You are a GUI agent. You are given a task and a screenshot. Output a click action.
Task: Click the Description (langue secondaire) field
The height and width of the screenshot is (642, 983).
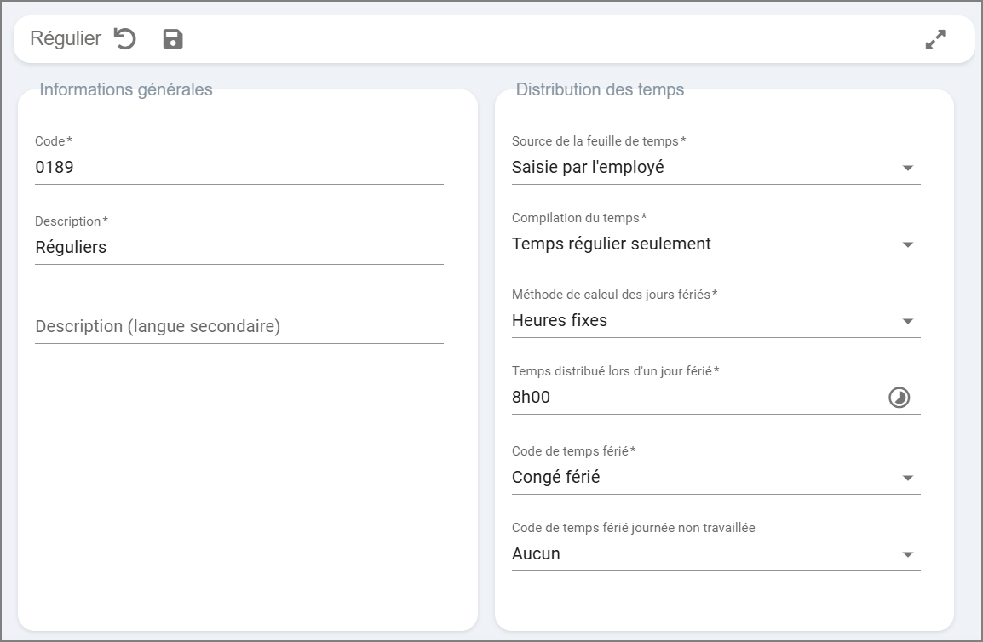pyautogui.click(x=239, y=326)
